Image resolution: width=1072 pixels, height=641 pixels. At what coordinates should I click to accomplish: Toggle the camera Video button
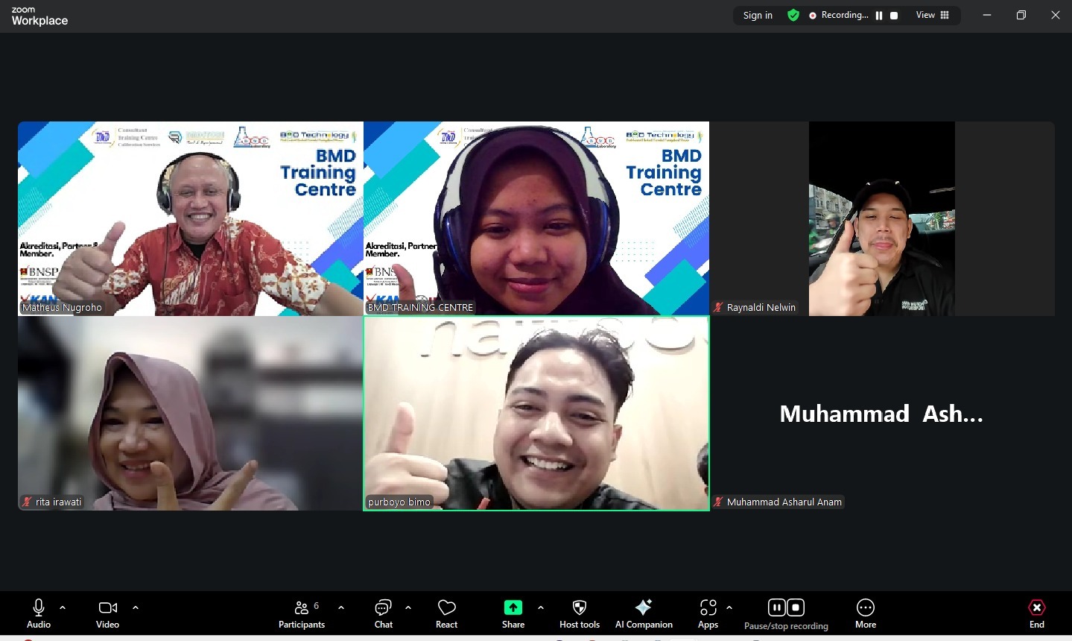(107, 613)
